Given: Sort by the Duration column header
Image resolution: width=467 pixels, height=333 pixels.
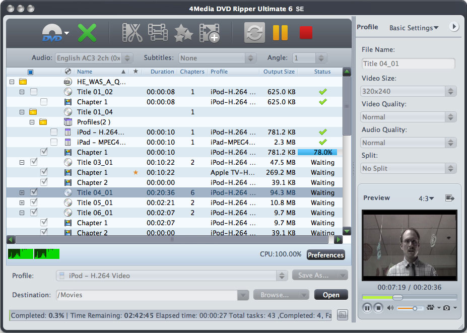Looking at the screenshot, I should (x=162, y=72).
